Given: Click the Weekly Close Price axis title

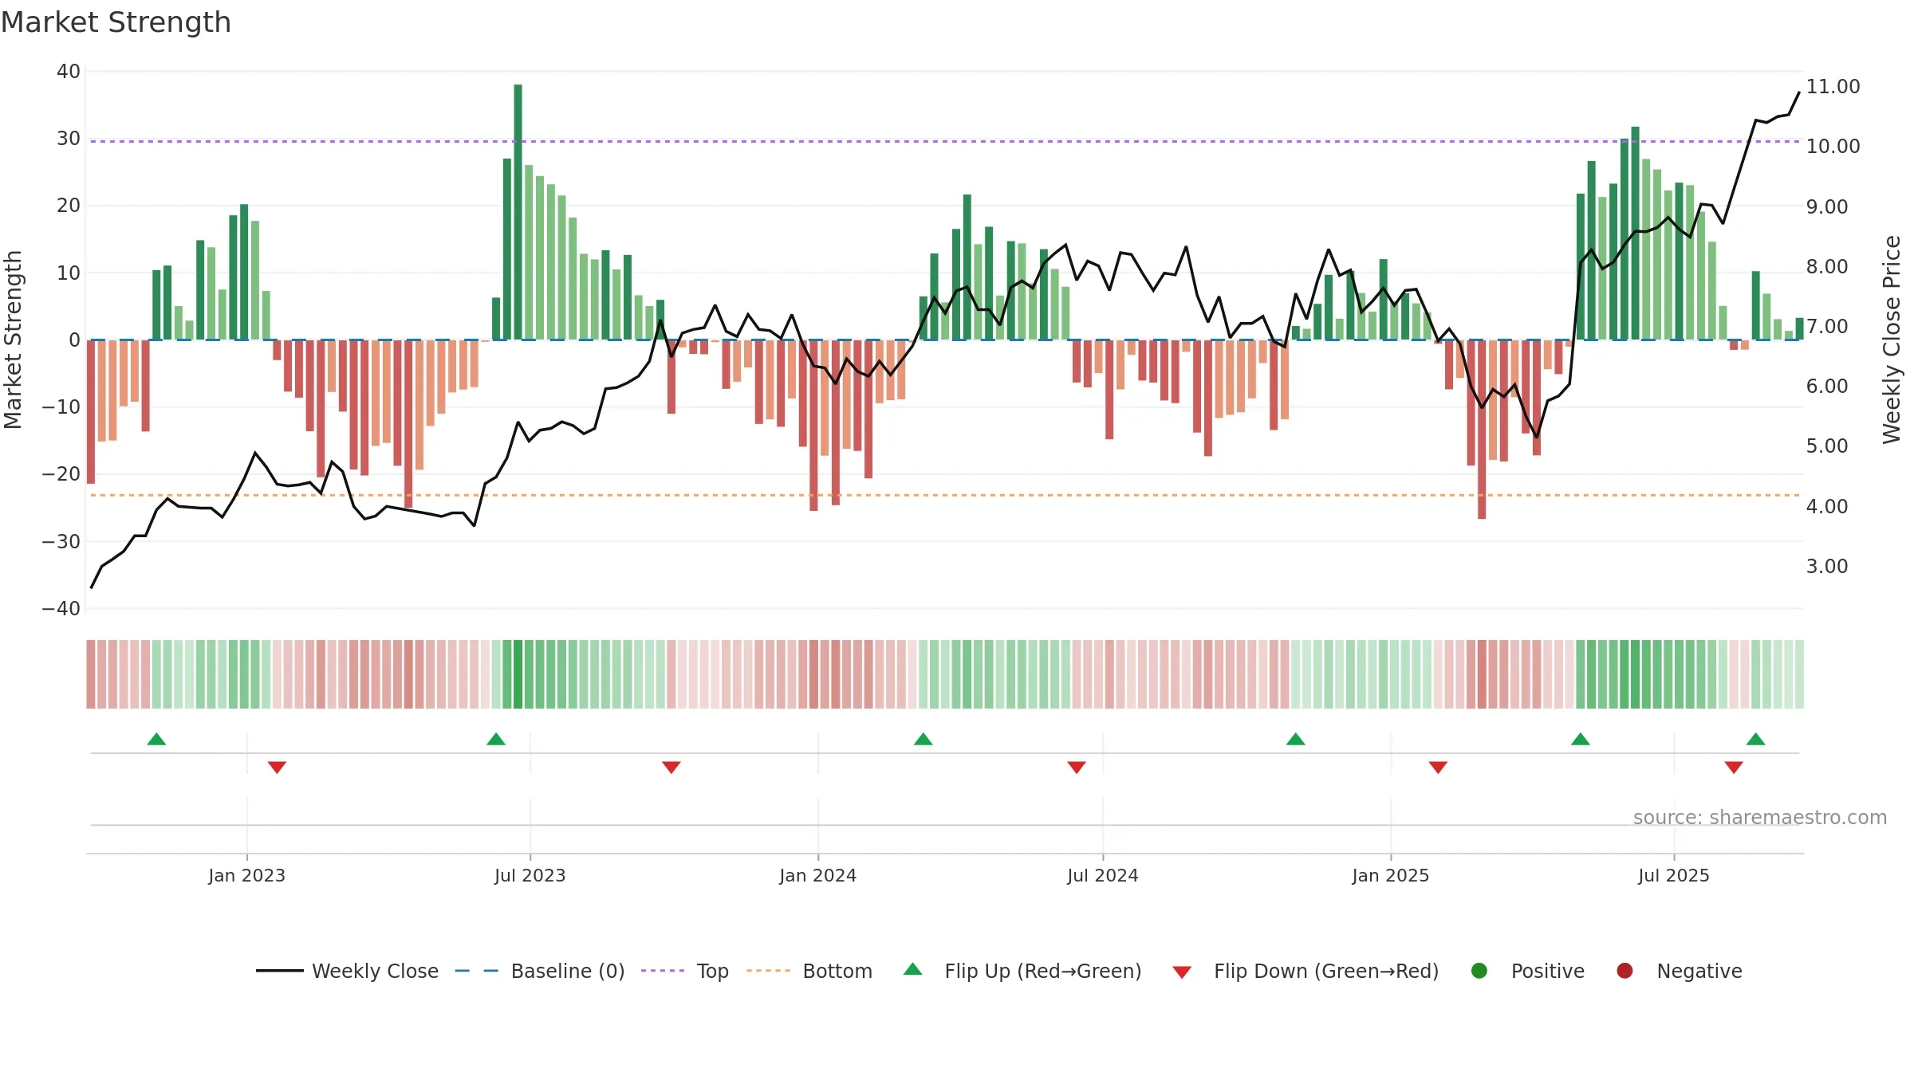Looking at the screenshot, I should (1892, 340).
